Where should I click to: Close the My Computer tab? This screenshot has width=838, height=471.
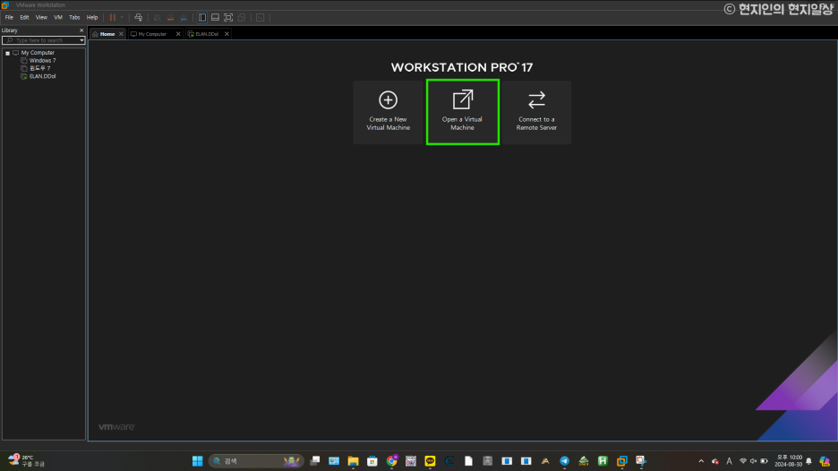coord(178,34)
